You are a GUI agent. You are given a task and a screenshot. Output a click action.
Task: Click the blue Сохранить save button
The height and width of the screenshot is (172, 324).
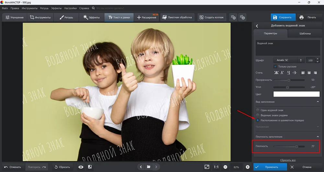coord(283,17)
